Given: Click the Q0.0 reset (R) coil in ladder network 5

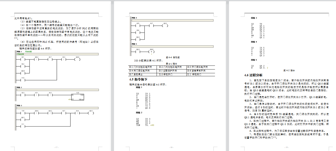Looking at the screenshot, I should [x=152, y=52].
